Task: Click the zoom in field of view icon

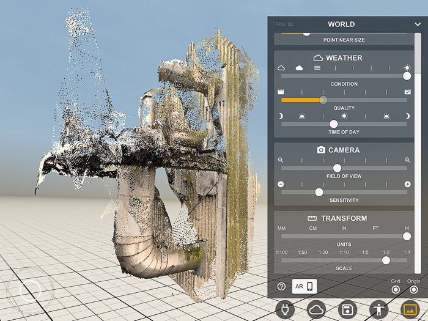Action: click(407, 160)
